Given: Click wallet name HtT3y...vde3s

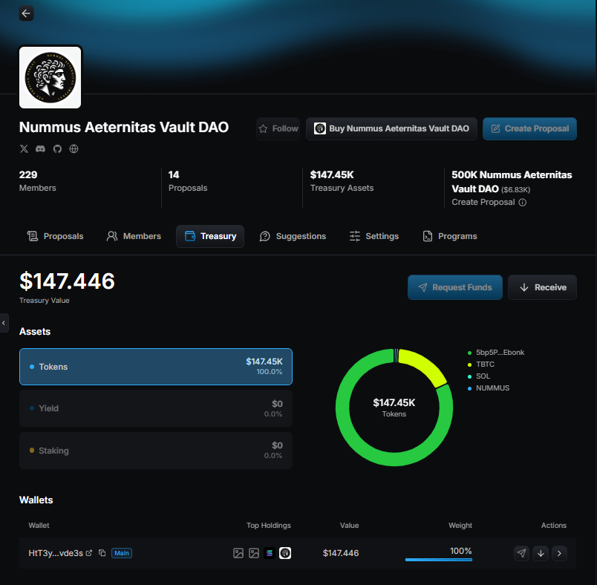Looking at the screenshot, I should pyautogui.click(x=56, y=553).
